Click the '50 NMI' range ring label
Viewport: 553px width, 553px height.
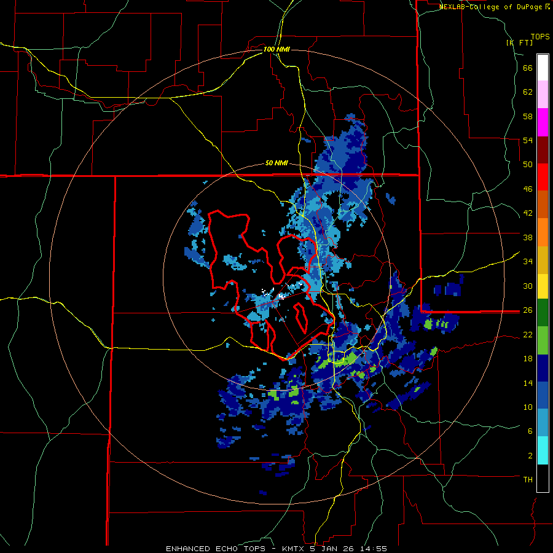[276, 163]
